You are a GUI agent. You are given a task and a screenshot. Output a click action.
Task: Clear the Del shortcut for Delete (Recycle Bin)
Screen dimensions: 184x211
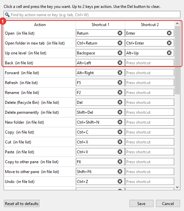(x=120, y=102)
